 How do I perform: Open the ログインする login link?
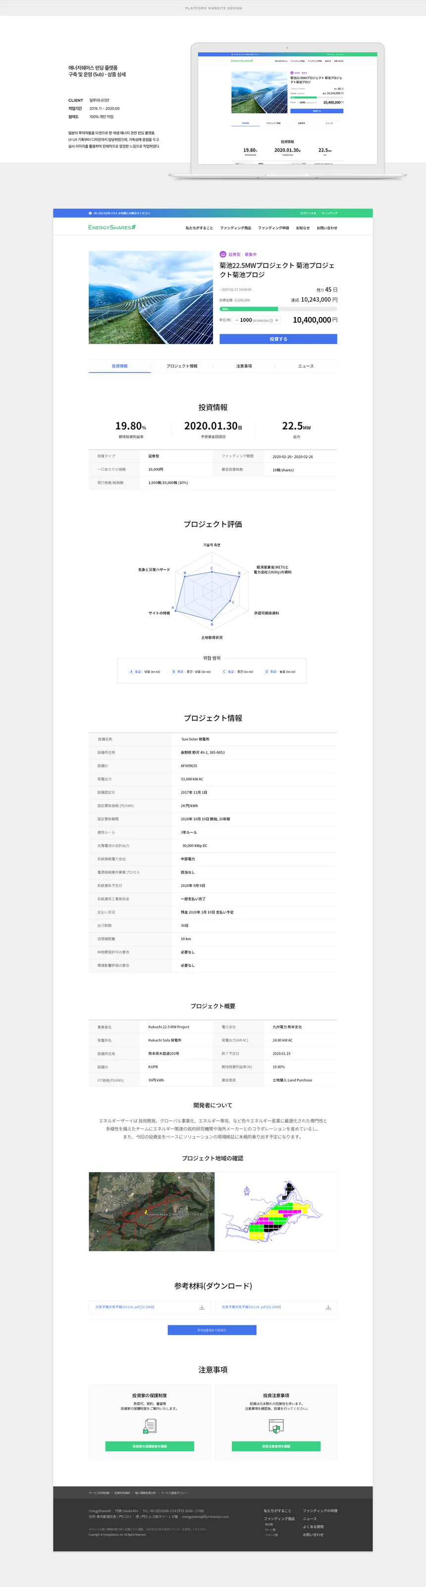[308, 213]
